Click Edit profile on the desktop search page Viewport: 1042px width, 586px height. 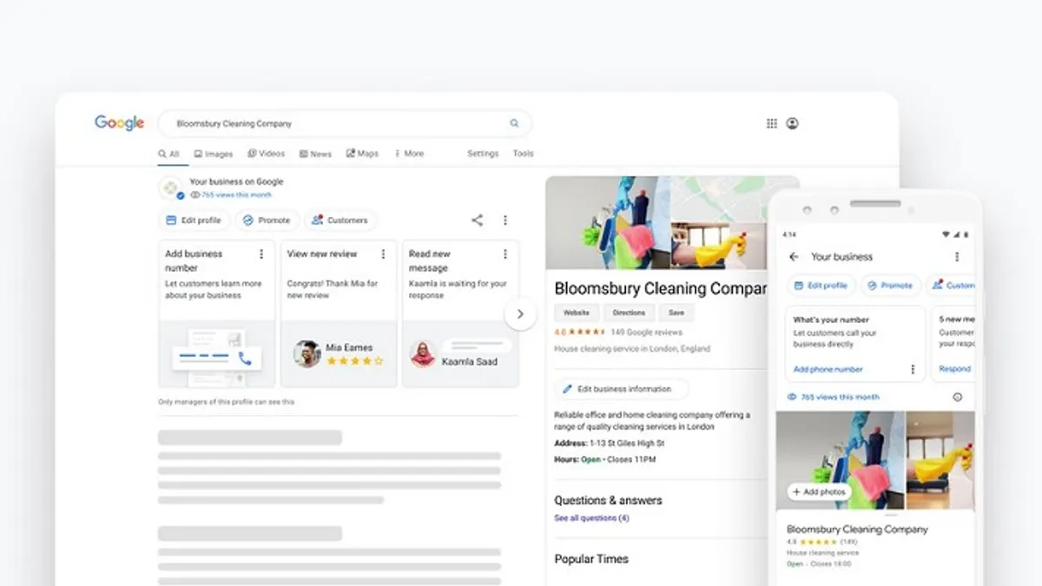(x=194, y=221)
